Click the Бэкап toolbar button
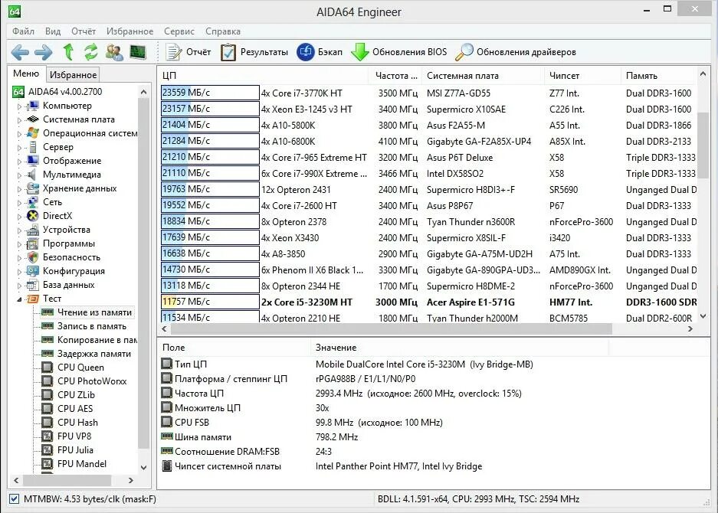 tap(320, 52)
